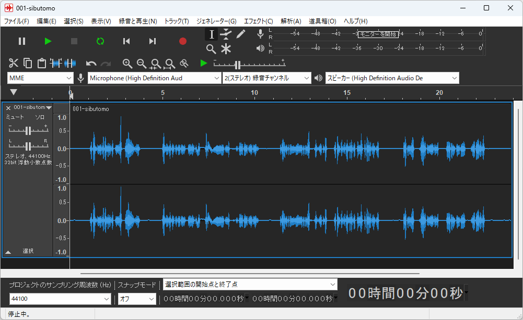Viewport: 523px width, 320px height.
Task: Click the Redo arrow icon
Action: (x=106, y=64)
